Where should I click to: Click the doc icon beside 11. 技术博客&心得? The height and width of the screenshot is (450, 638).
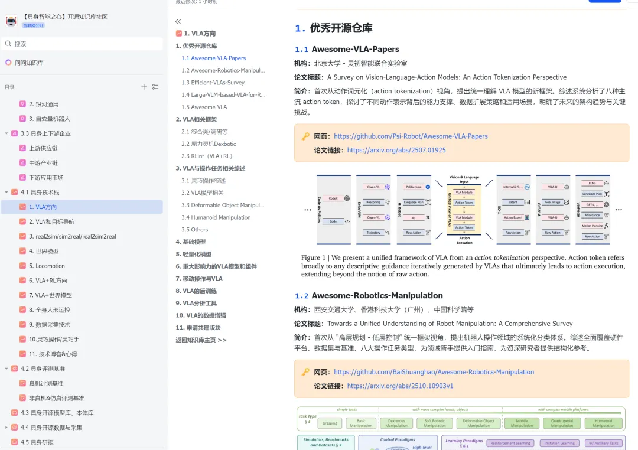coord(23,354)
